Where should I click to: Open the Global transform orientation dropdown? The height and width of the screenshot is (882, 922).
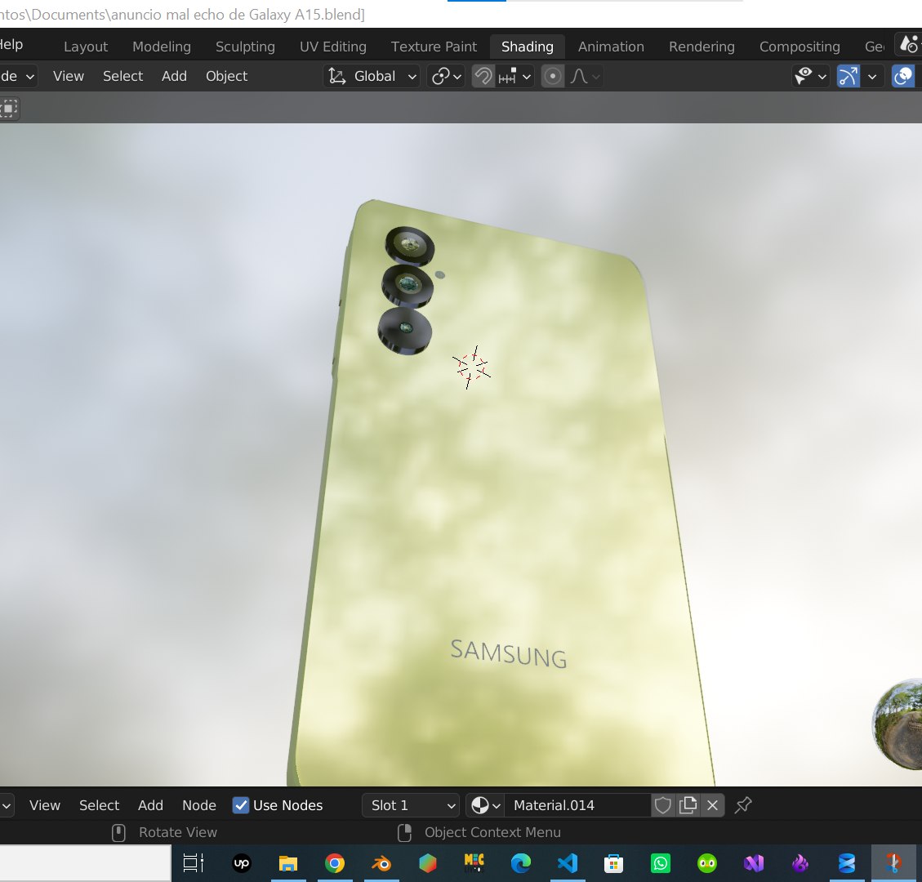pos(372,77)
